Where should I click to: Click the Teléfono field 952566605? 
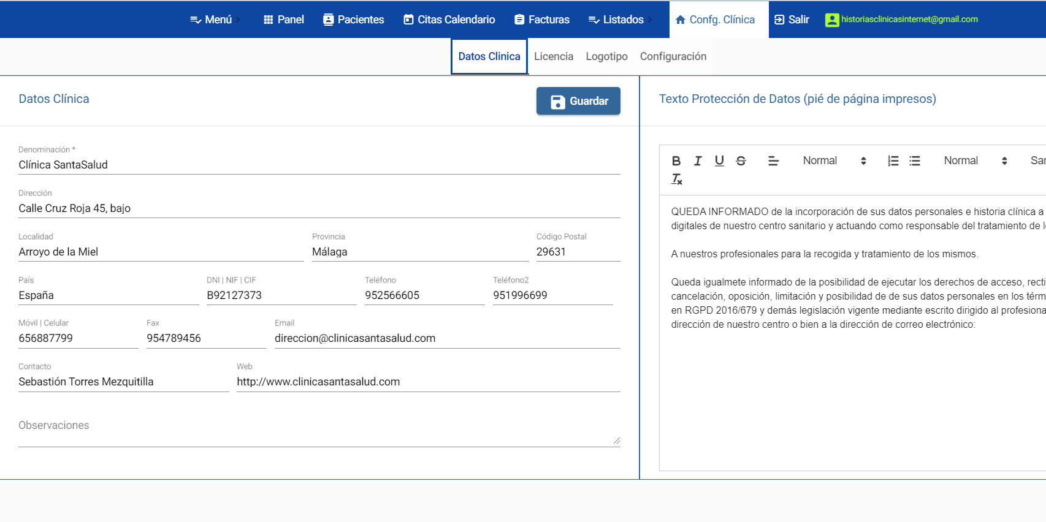pos(425,295)
